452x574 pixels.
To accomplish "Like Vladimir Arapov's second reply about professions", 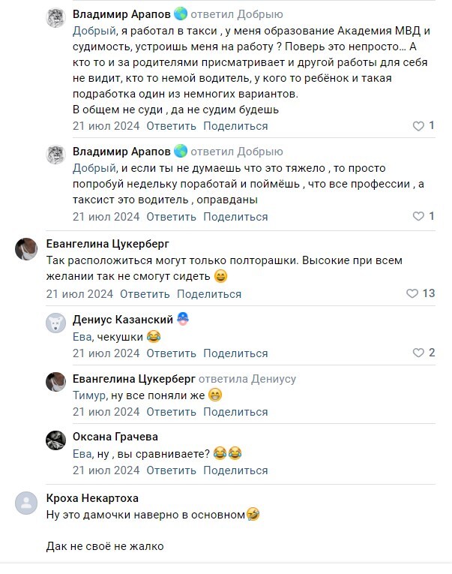I will click(419, 216).
